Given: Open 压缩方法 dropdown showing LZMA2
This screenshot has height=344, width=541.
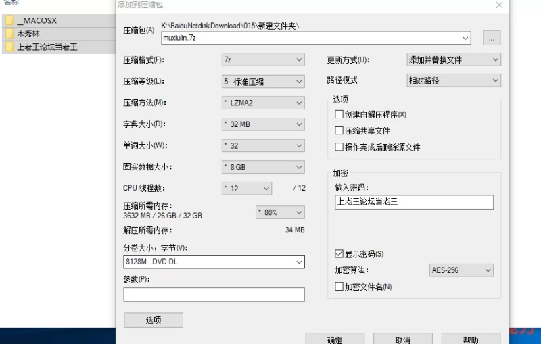Looking at the screenshot, I should (263, 103).
